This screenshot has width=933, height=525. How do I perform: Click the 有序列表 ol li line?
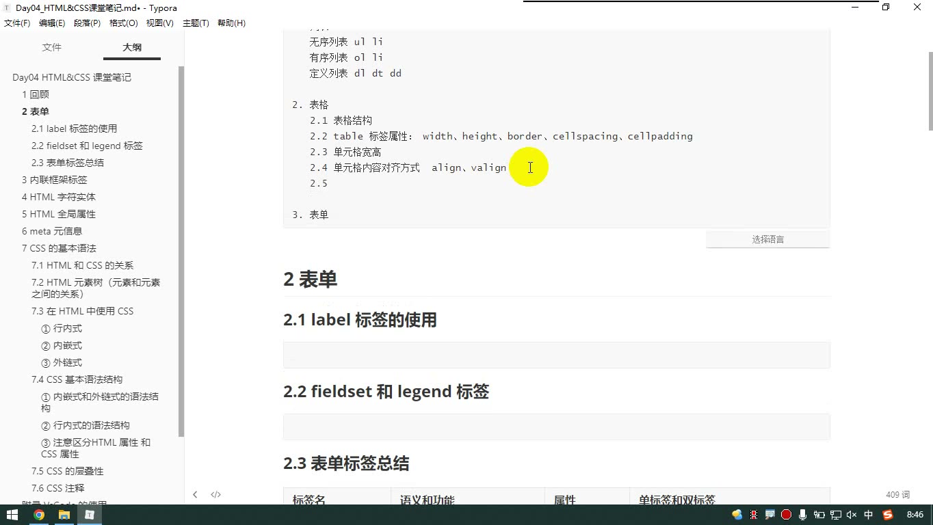[346, 57]
